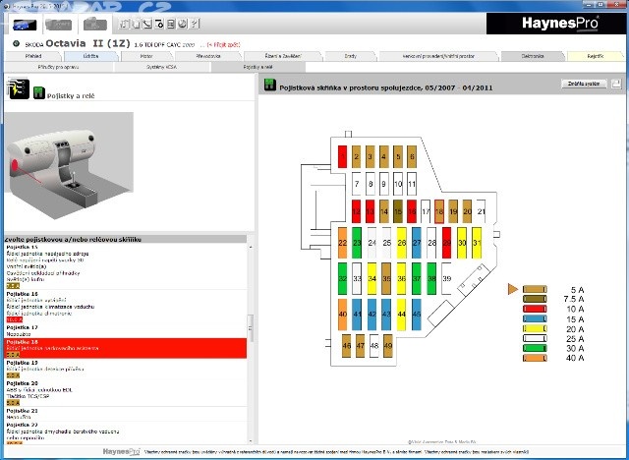
Task: Select fuse 49 in the diagram
Action: click(388, 346)
